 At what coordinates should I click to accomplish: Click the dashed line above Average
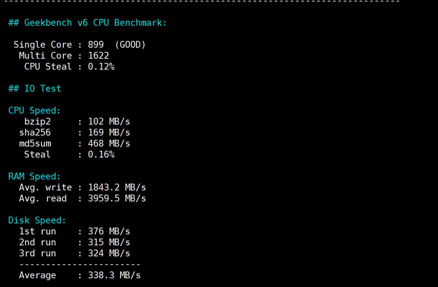click(x=79, y=264)
